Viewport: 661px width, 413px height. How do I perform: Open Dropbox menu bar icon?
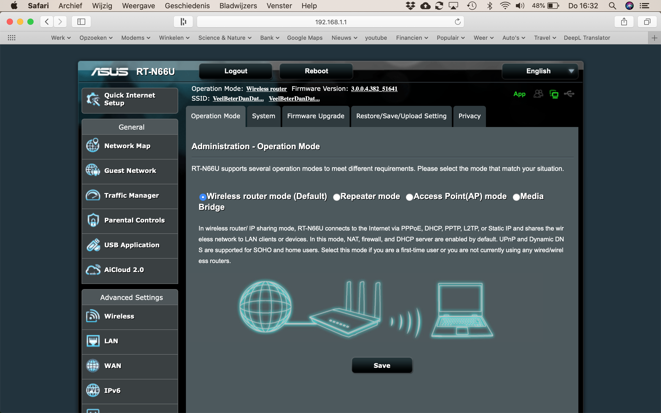tap(410, 6)
